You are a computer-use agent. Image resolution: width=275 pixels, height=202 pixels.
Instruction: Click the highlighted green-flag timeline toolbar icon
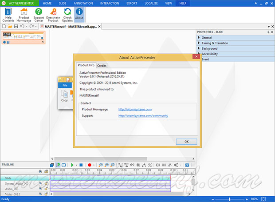click(x=58, y=165)
